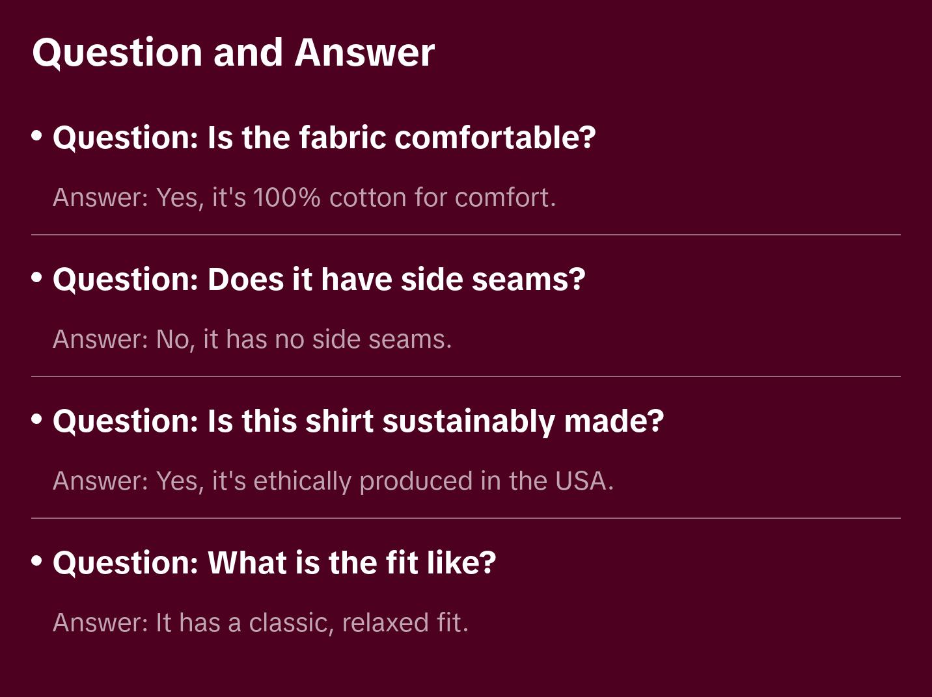Click the divider below the cotton answer

[466, 235]
